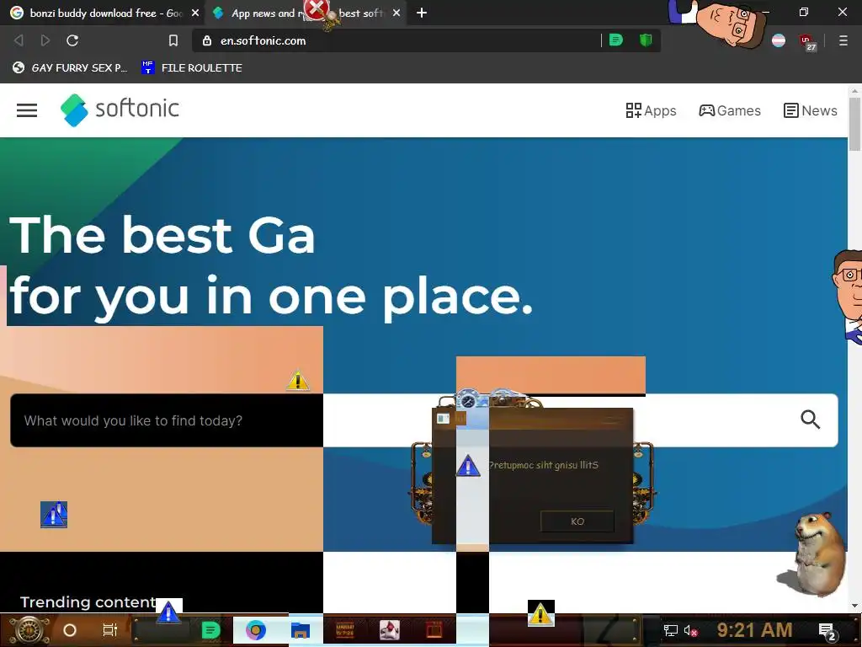The image size is (862, 647).
Task: Open the 9:21 AM clock
Action: click(x=754, y=629)
